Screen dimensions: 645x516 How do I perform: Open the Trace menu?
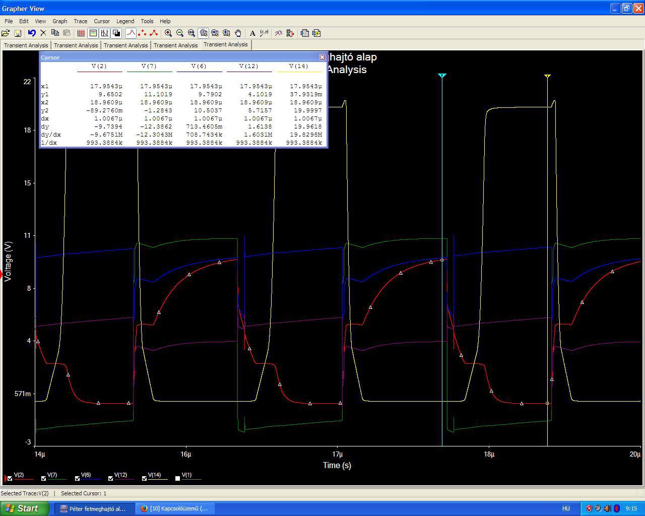tap(80, 21)
